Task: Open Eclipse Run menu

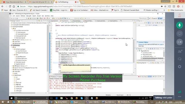Action: [x=43, y=16]
